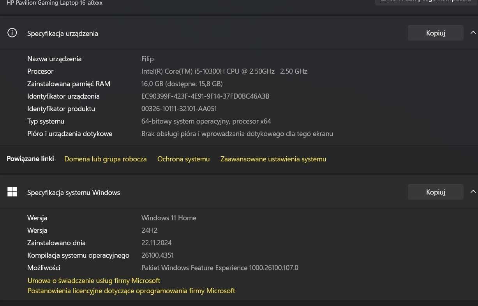Open Zaawansowane ustawienia systemu link
478x306 pixels.
click(x=273, y=159)
